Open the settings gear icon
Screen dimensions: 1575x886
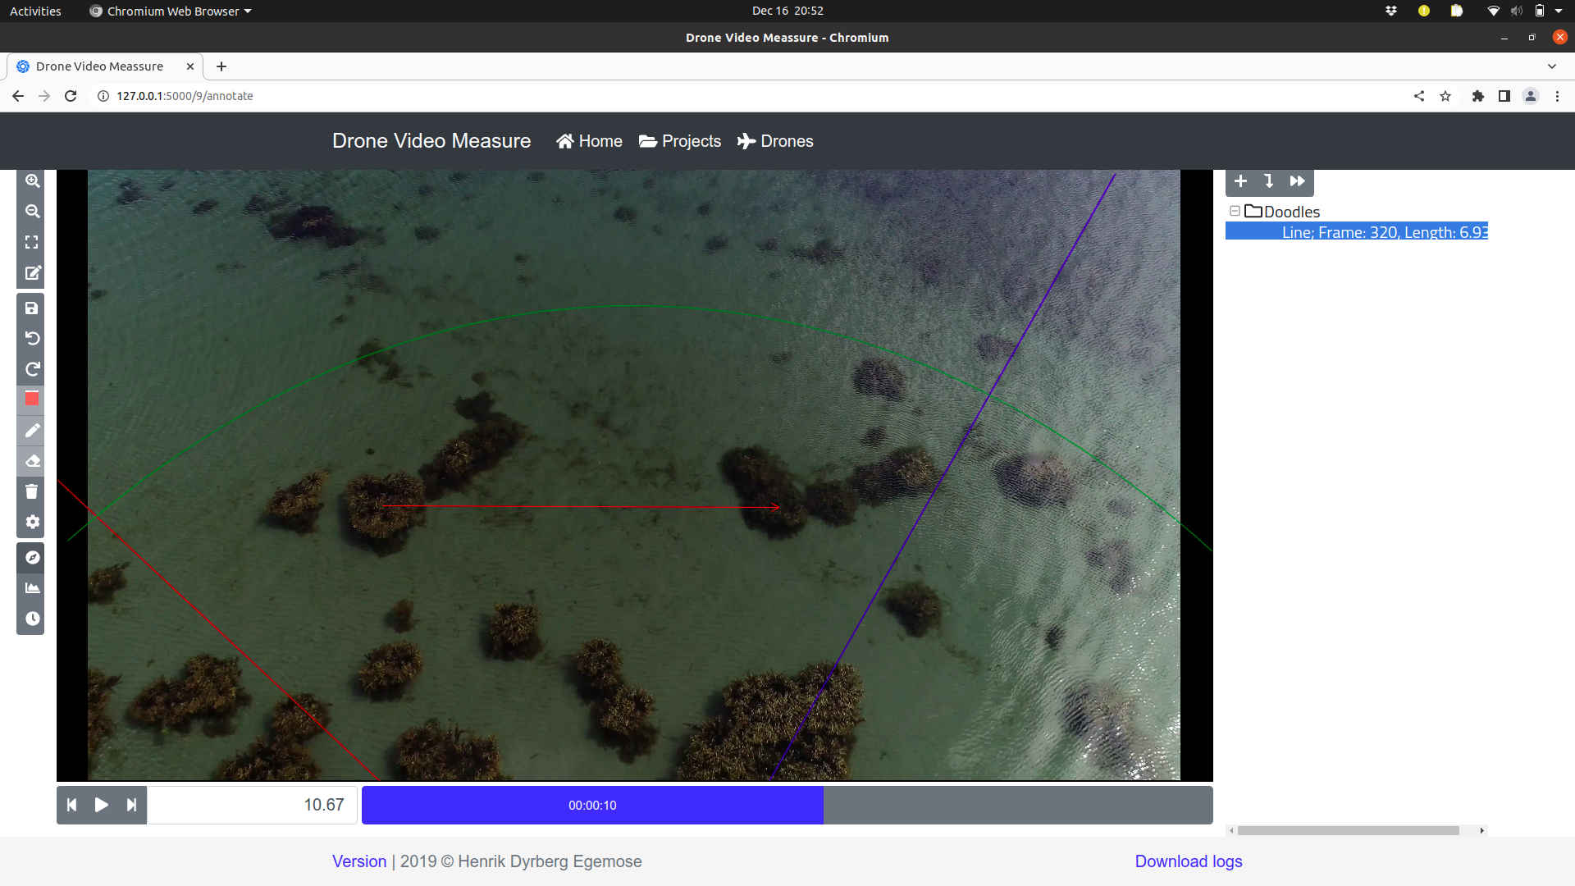pos(32,522)
